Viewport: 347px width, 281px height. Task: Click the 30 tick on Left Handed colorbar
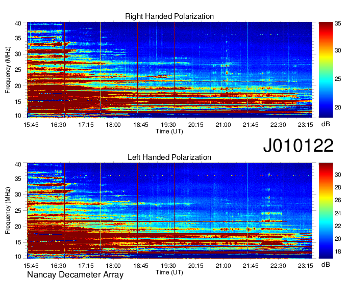(x=338, y=175)
